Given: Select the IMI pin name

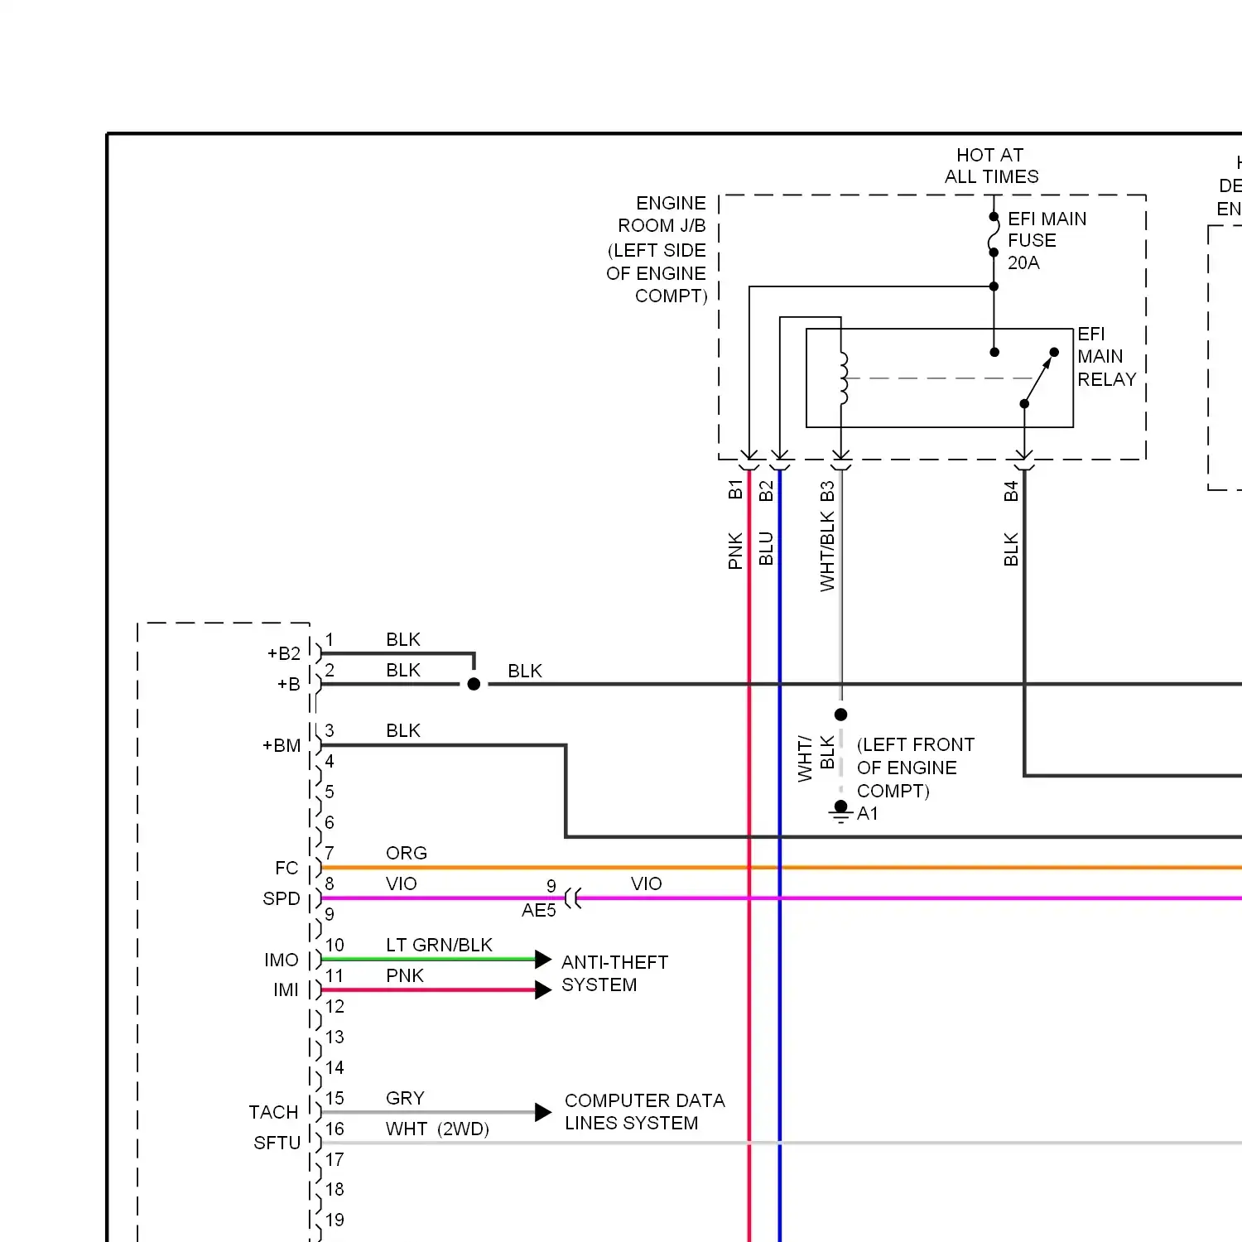Looking at the screenshot, I should 286,989.
